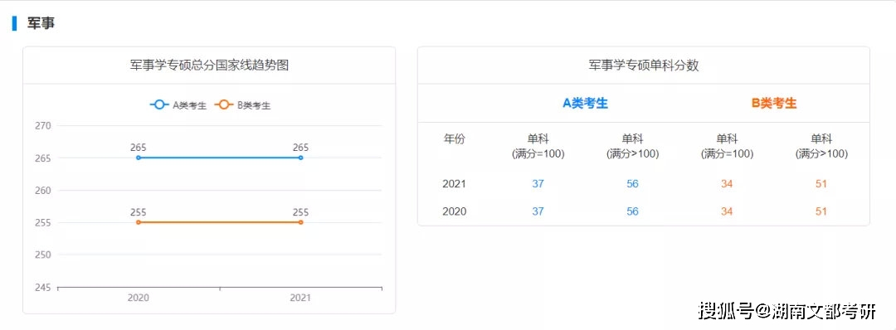
Task: Toggle the A类考生 legend series
Action: (x=178, y=105)
